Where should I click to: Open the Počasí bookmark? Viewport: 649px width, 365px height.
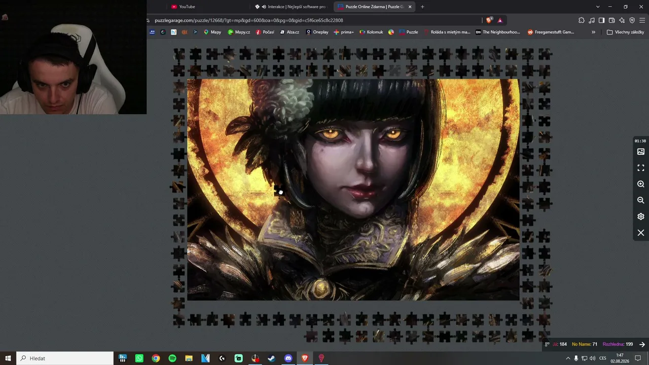(265, 32)
